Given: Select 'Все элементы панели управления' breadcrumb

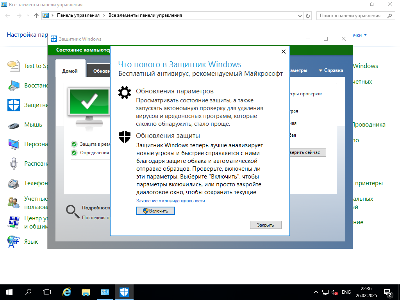Looking at the screenshot, I should pyautogui.click(x=145, y=15).
